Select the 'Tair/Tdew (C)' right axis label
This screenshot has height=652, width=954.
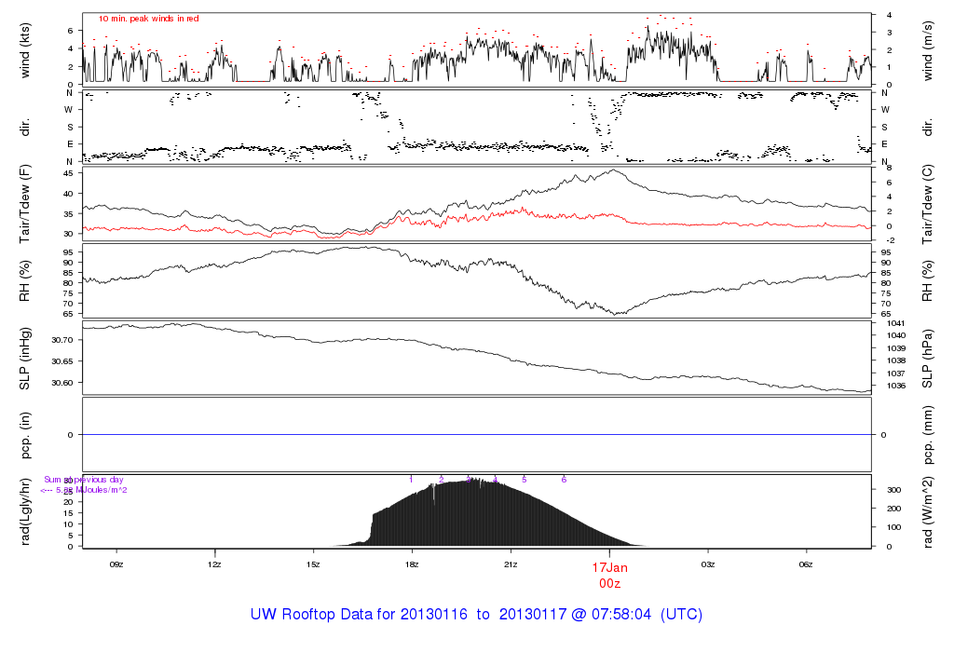[x=930, y=202]
